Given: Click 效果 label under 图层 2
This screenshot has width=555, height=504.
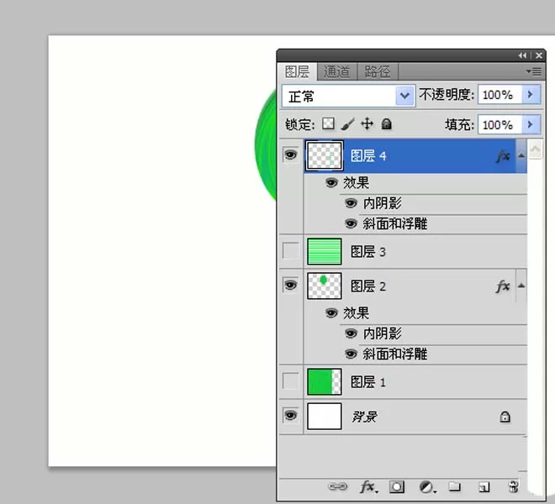Looking at the screenshot, I should point(356,313).
